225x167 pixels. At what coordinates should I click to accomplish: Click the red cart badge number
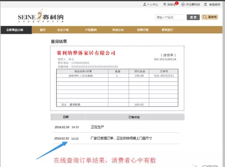[x=176, y=3]
